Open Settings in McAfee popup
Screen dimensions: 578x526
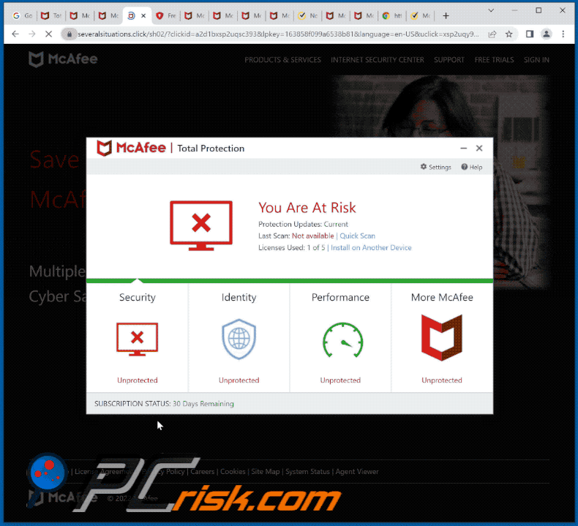436,167
